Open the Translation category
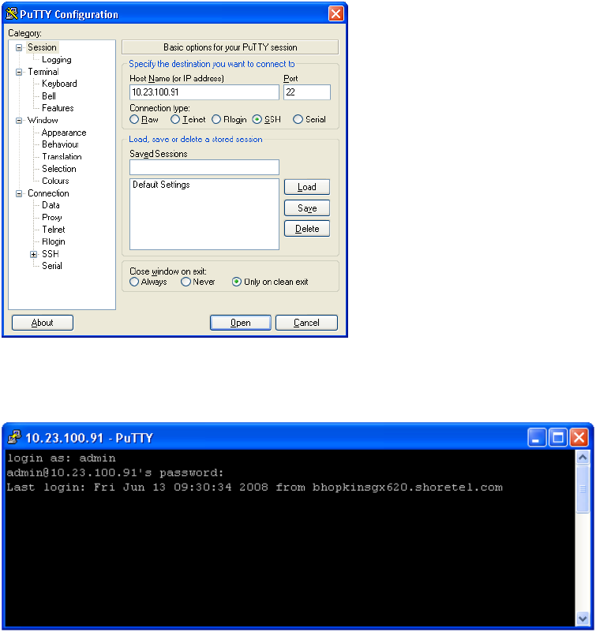 [62, 156]
